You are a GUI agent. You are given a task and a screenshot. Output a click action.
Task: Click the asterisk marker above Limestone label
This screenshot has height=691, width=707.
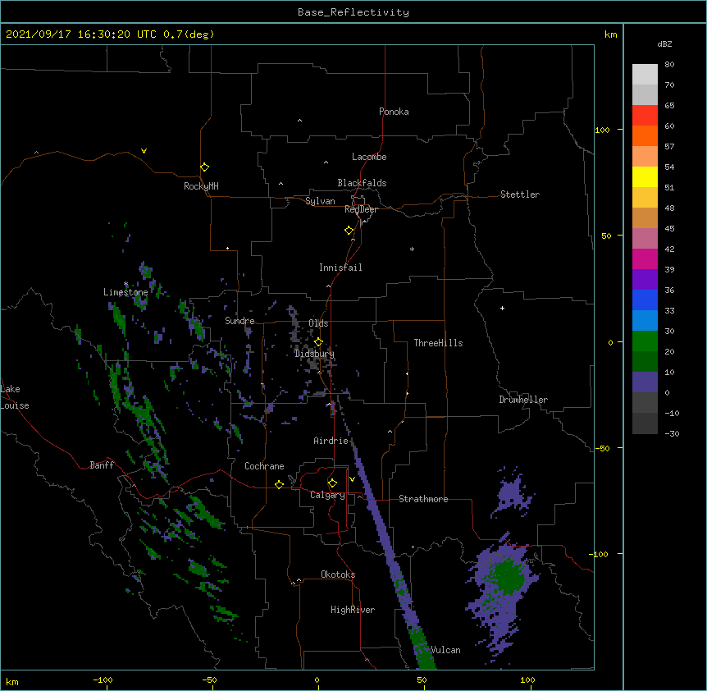(x=125, y=284)
